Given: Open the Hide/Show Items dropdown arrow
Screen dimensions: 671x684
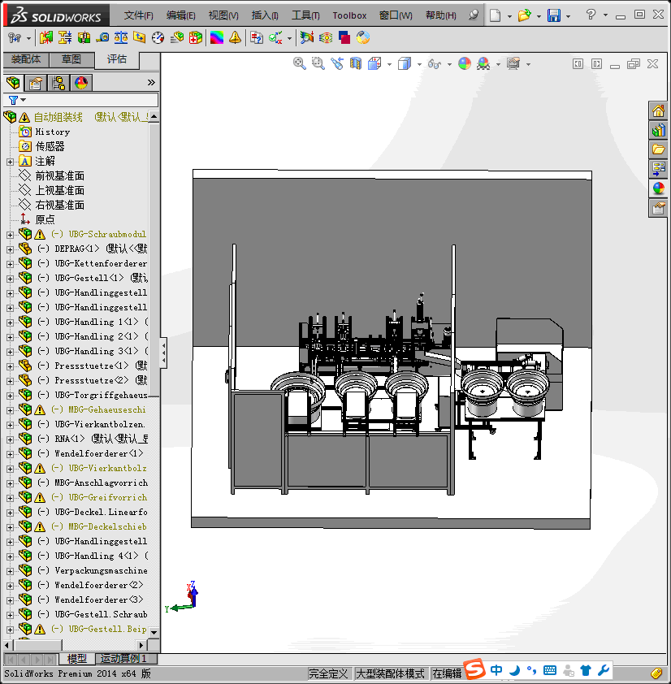Looking at the screenshot, I should click(449, 64).
